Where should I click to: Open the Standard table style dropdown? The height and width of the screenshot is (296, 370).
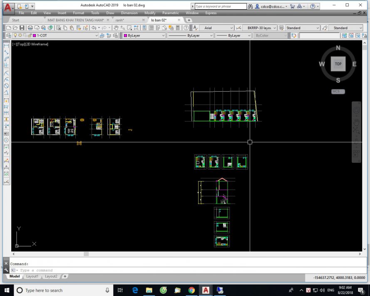coord(302,28)
